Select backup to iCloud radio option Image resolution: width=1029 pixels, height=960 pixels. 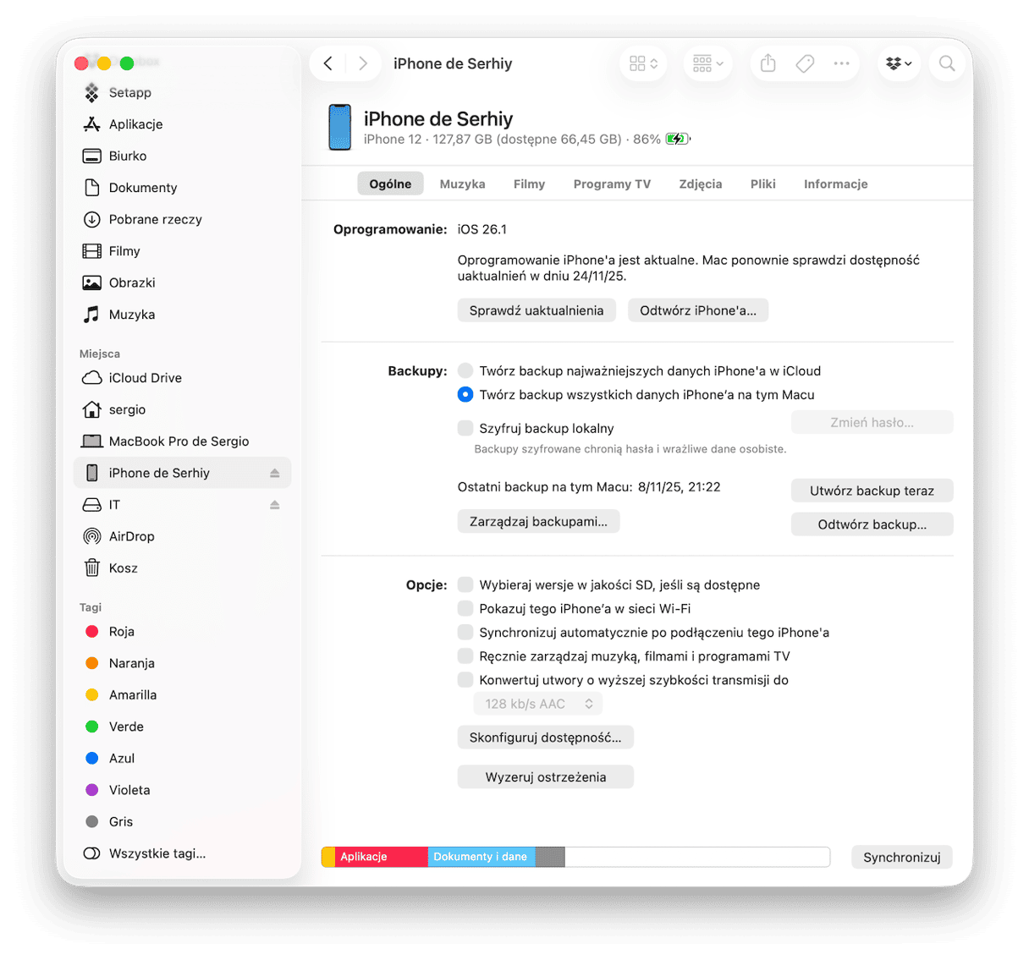pyautogui.click(x=465, y=370)
